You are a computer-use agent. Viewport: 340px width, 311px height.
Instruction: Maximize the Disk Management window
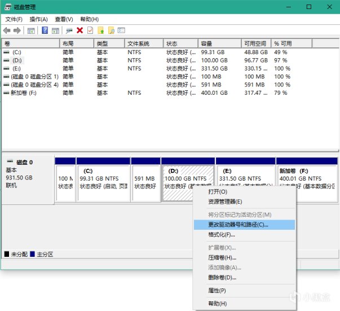point(309,7)
